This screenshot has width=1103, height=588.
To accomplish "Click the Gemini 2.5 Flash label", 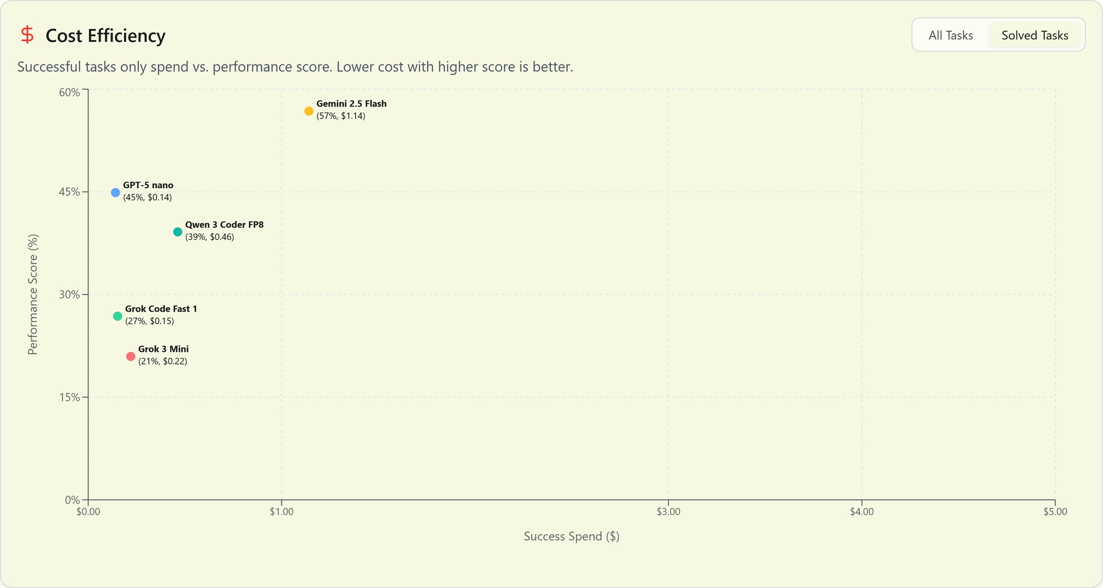I will [x=351, y=103].
